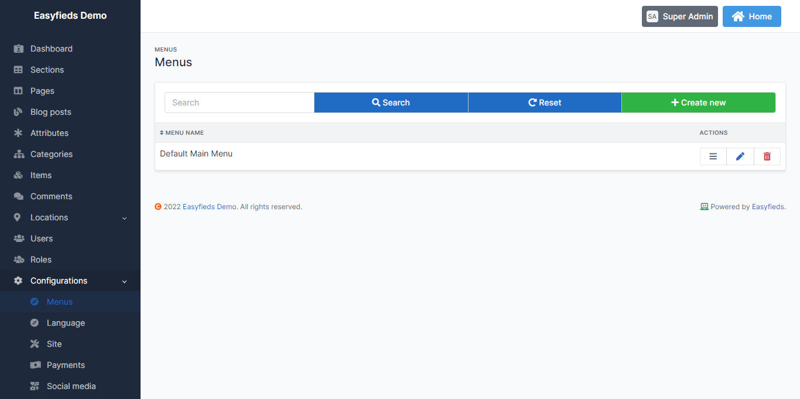Viewport: 800px width, 399px height.
Task: Click the green Create new button
Action: click(x=698, y=103)
